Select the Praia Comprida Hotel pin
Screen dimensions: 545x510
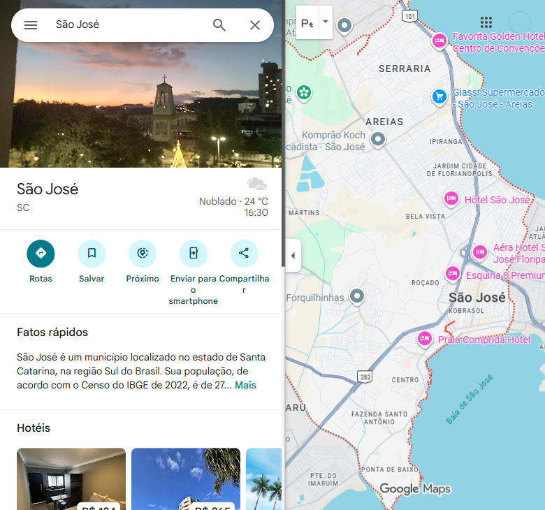pos(425,339)
